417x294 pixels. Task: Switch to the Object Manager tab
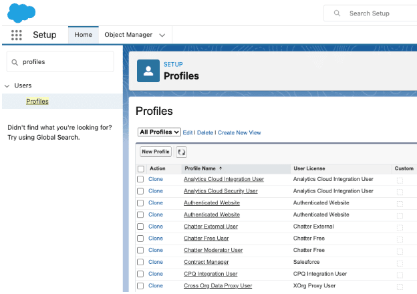click(128, 35)
